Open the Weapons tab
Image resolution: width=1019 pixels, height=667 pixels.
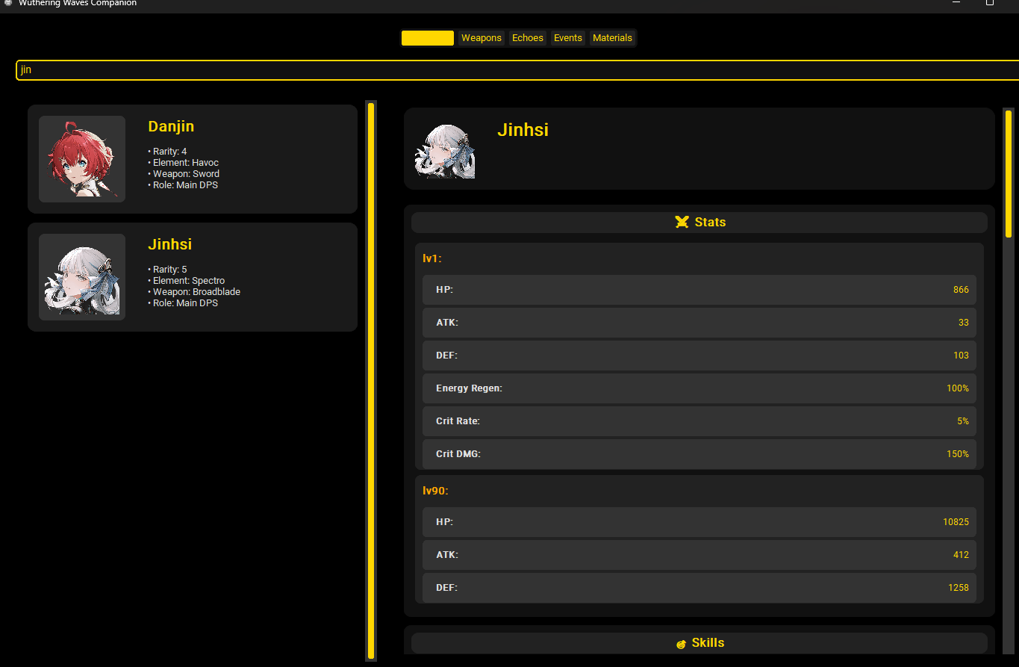pyautogui.click(x=481, y=38)
